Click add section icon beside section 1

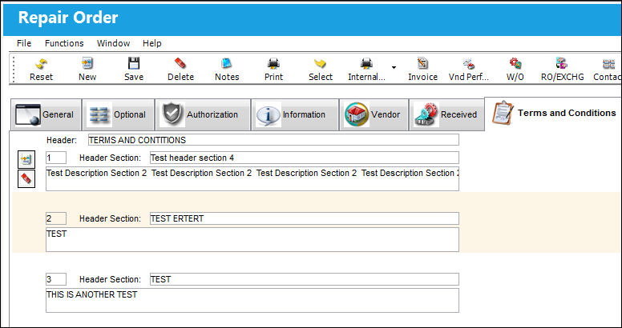click(26, 160)
